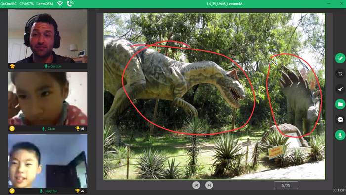This screenshot has width=346, height=195.
Task: Click the 5/25 page number box
Action: (x=286, y=185)
